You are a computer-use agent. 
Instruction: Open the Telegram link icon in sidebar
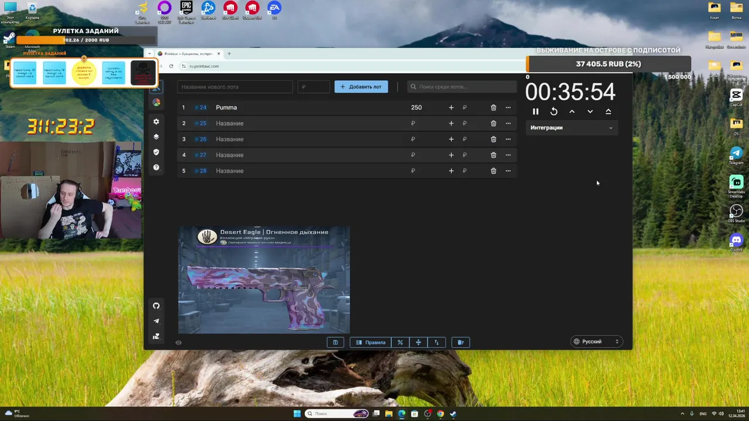156,321
